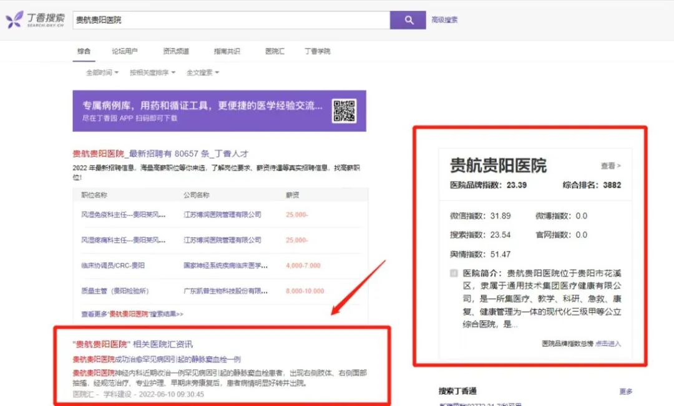Switch to the 综合 tab
Image resolution: width=674 pixels, height=406 pixels.
pyautogui.click(x=84, y=51)
